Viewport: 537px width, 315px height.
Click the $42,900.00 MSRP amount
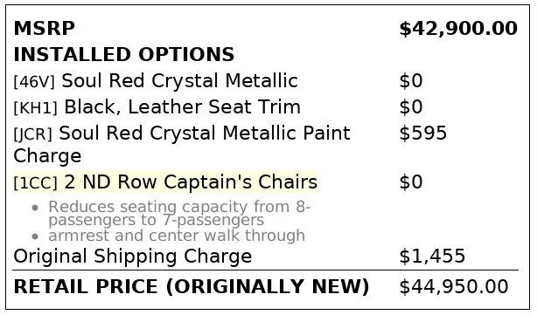[x=458, y=29]
